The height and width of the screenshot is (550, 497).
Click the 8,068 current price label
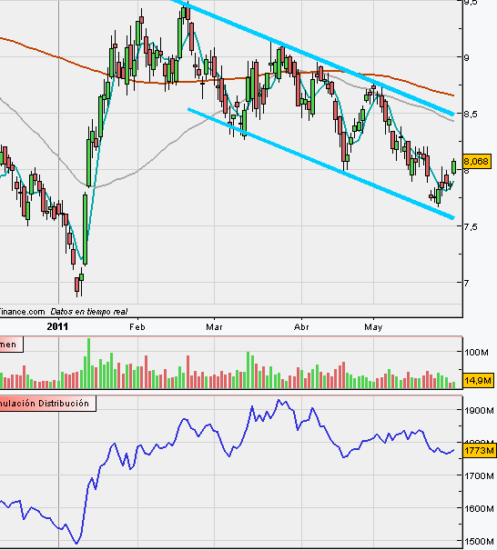point(477,161)
